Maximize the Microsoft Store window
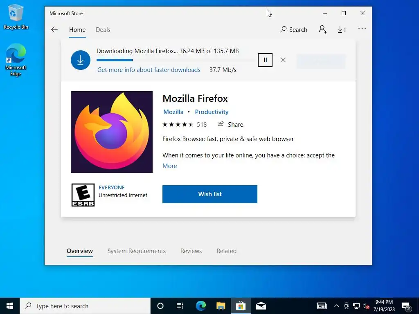 [x=344, y=13]
